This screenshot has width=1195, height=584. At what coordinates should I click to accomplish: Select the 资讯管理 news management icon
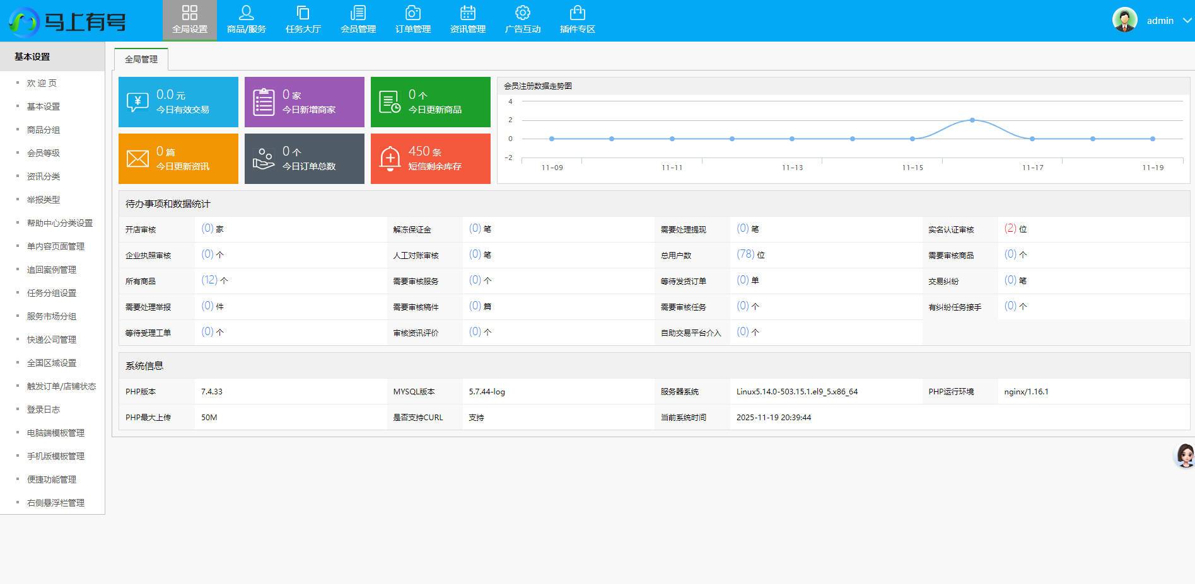(467, 19)
